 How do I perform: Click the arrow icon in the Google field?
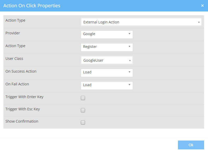tap(129, 34)
